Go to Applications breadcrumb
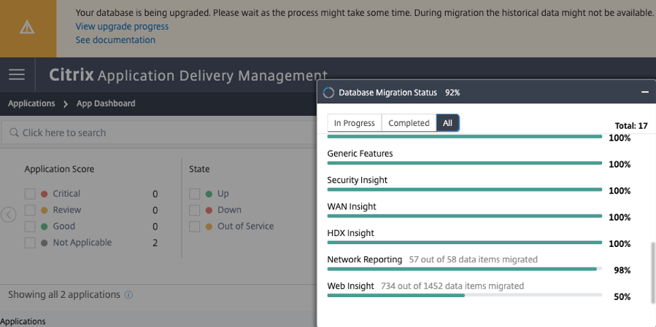Viewport: 656px width, 327px height. point(31,103)
